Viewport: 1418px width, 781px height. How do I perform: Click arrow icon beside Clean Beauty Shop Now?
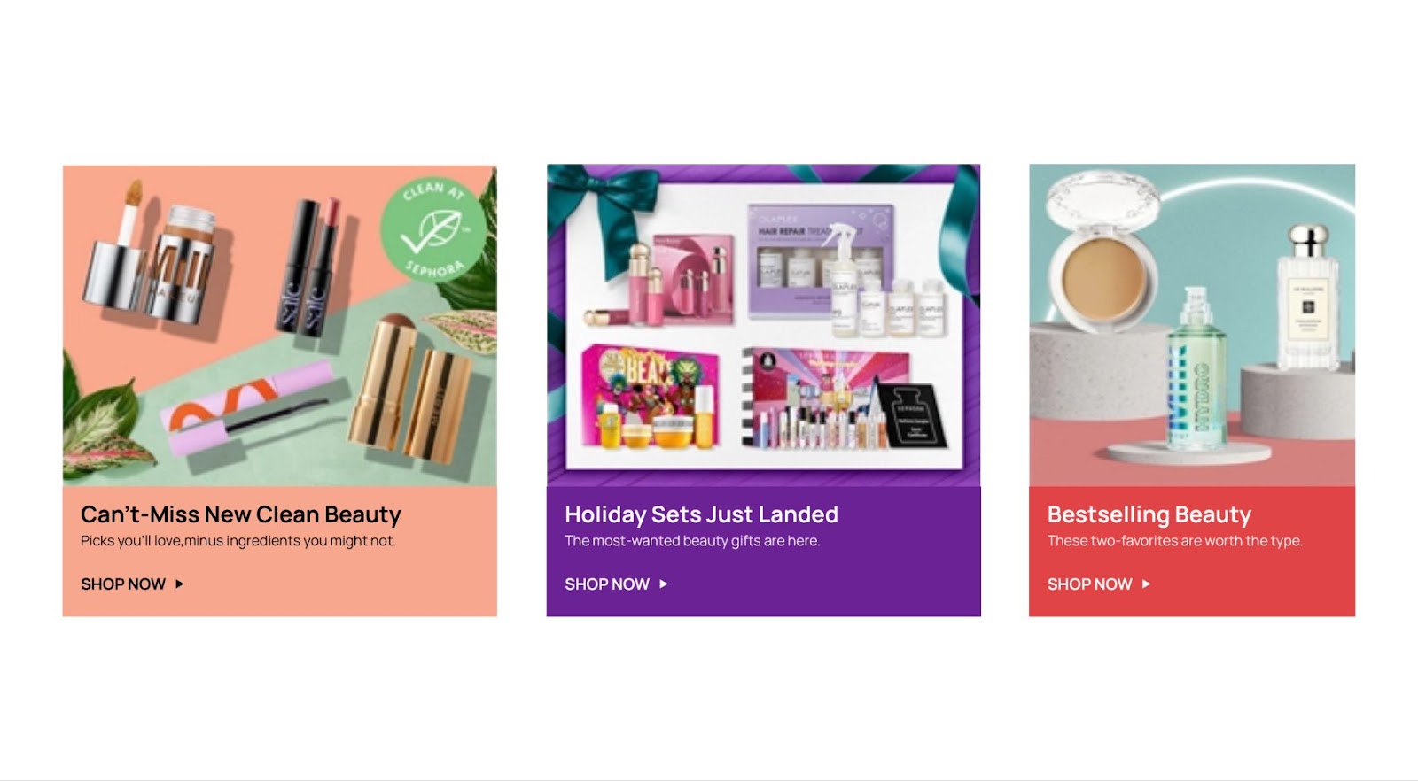[180, 584]
